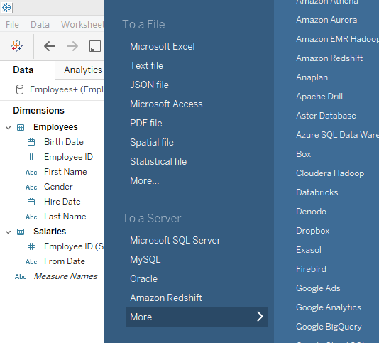
Task: Expand the More... server connectors arrow
Action: tap(260, 317)
